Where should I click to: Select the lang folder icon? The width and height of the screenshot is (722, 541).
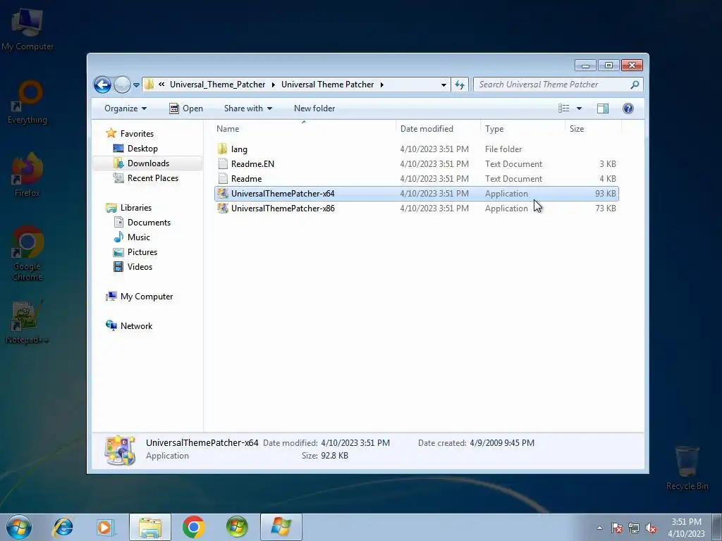223,149
